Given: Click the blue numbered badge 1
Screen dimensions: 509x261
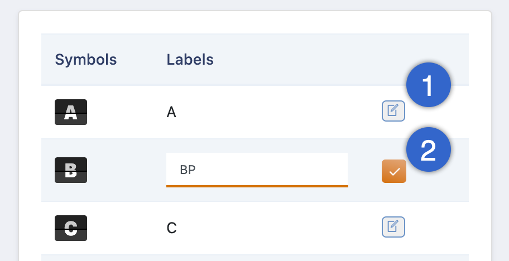Looking at the screenshot, I should [429, 85].
